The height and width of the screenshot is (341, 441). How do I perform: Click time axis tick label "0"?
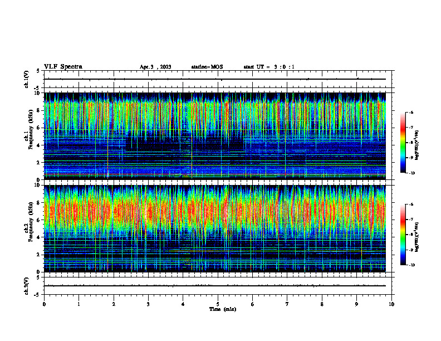pyautogui.click(x=44, y=304)
